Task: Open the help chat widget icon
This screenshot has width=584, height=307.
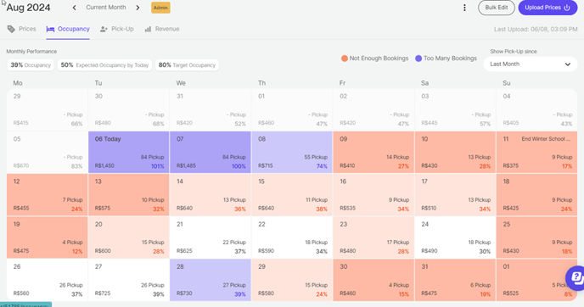Action: coord(576,277)
